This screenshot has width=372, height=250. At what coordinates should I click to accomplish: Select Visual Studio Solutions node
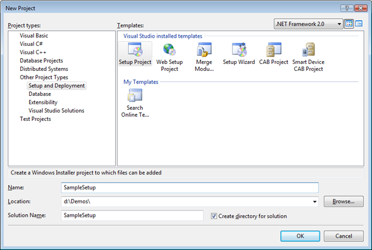point(56,110)
